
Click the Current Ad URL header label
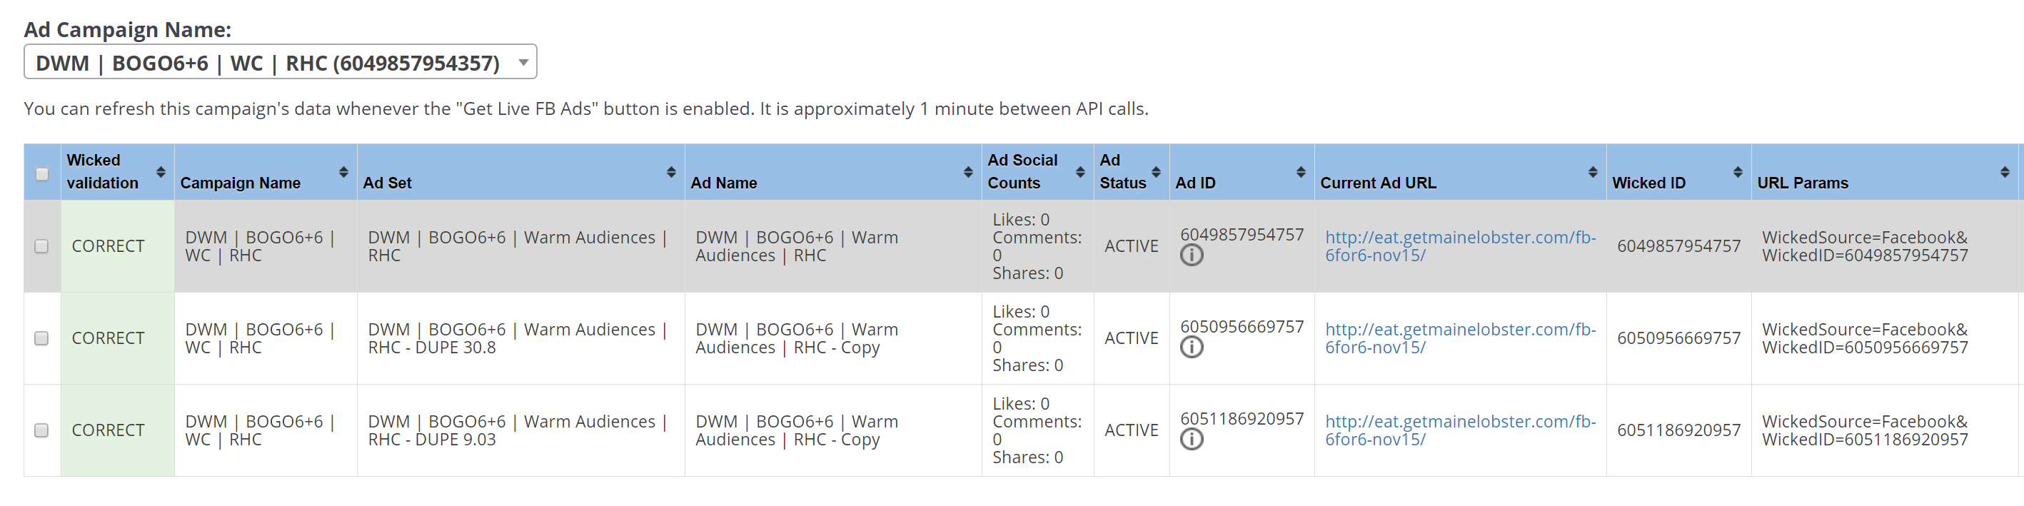coord(1378,182)
